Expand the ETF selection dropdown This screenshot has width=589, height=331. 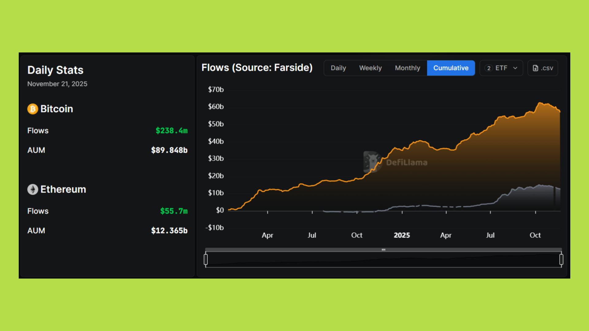point(501,68)
